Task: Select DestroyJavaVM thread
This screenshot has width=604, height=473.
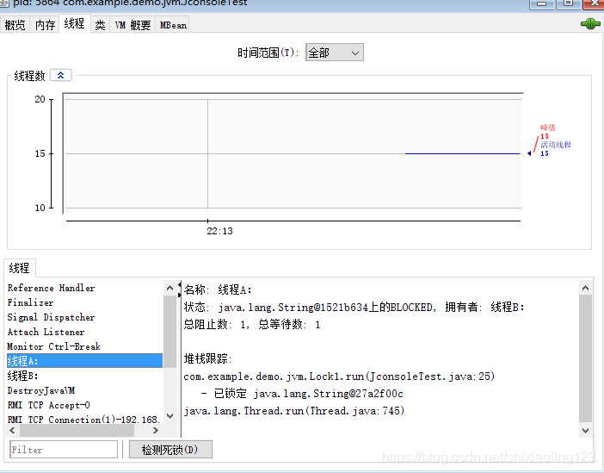Action: point(84,390)
